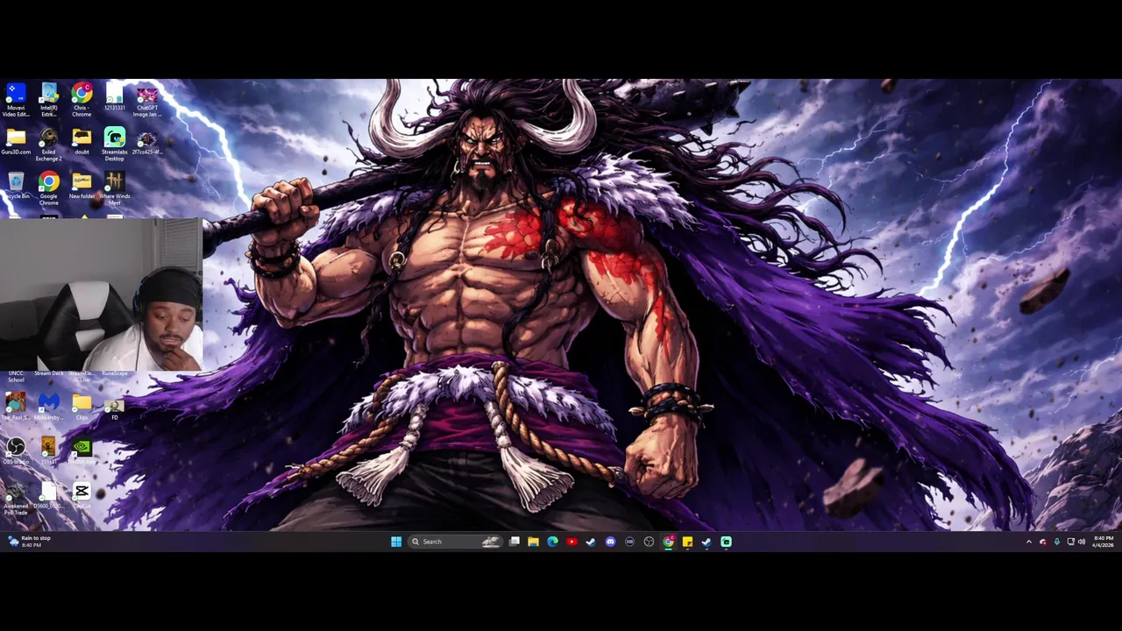Open File Explorer from the taskbar
This screenshot has height=631, width=1122.
tap(533, 542)
